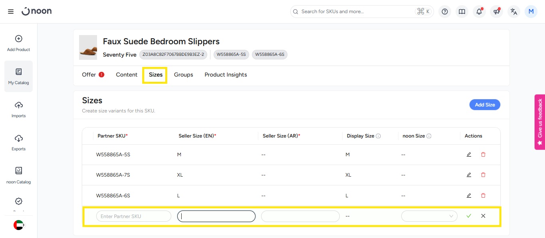Open the UAE country flag selector

click(x=19, y=225)
